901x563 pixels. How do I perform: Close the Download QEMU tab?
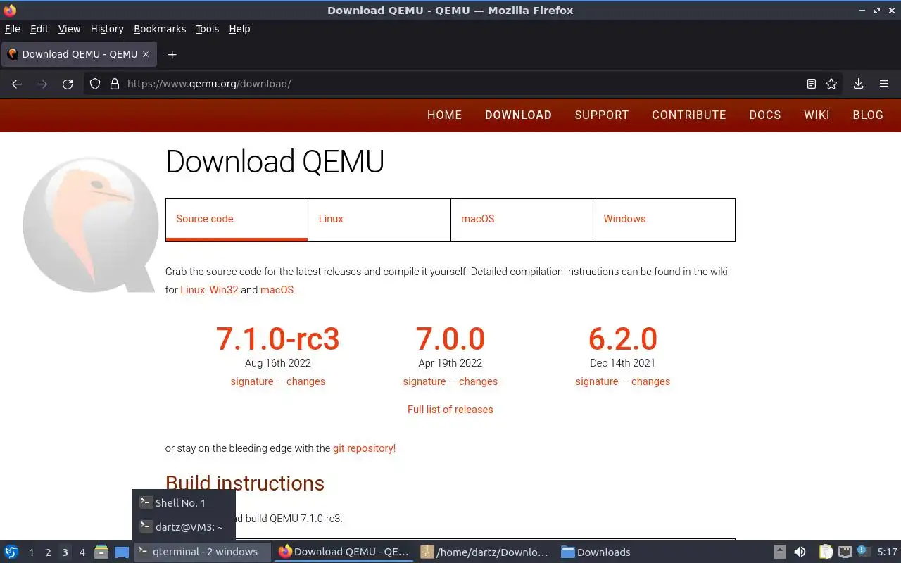point(146,54)
